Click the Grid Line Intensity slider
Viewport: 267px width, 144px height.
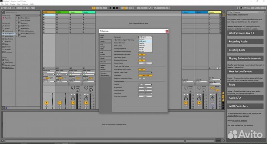pos(145,96)
